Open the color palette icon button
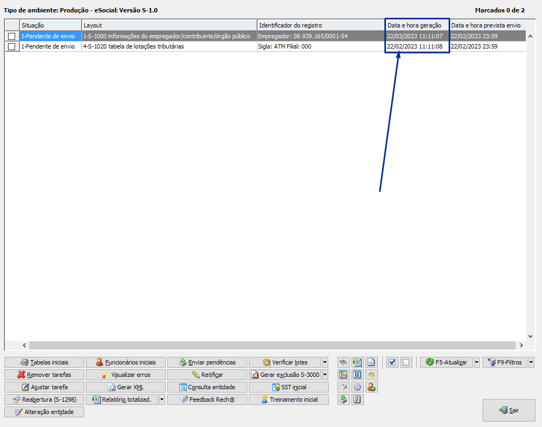This screenshot has height=427, width=542. point(371,375)
